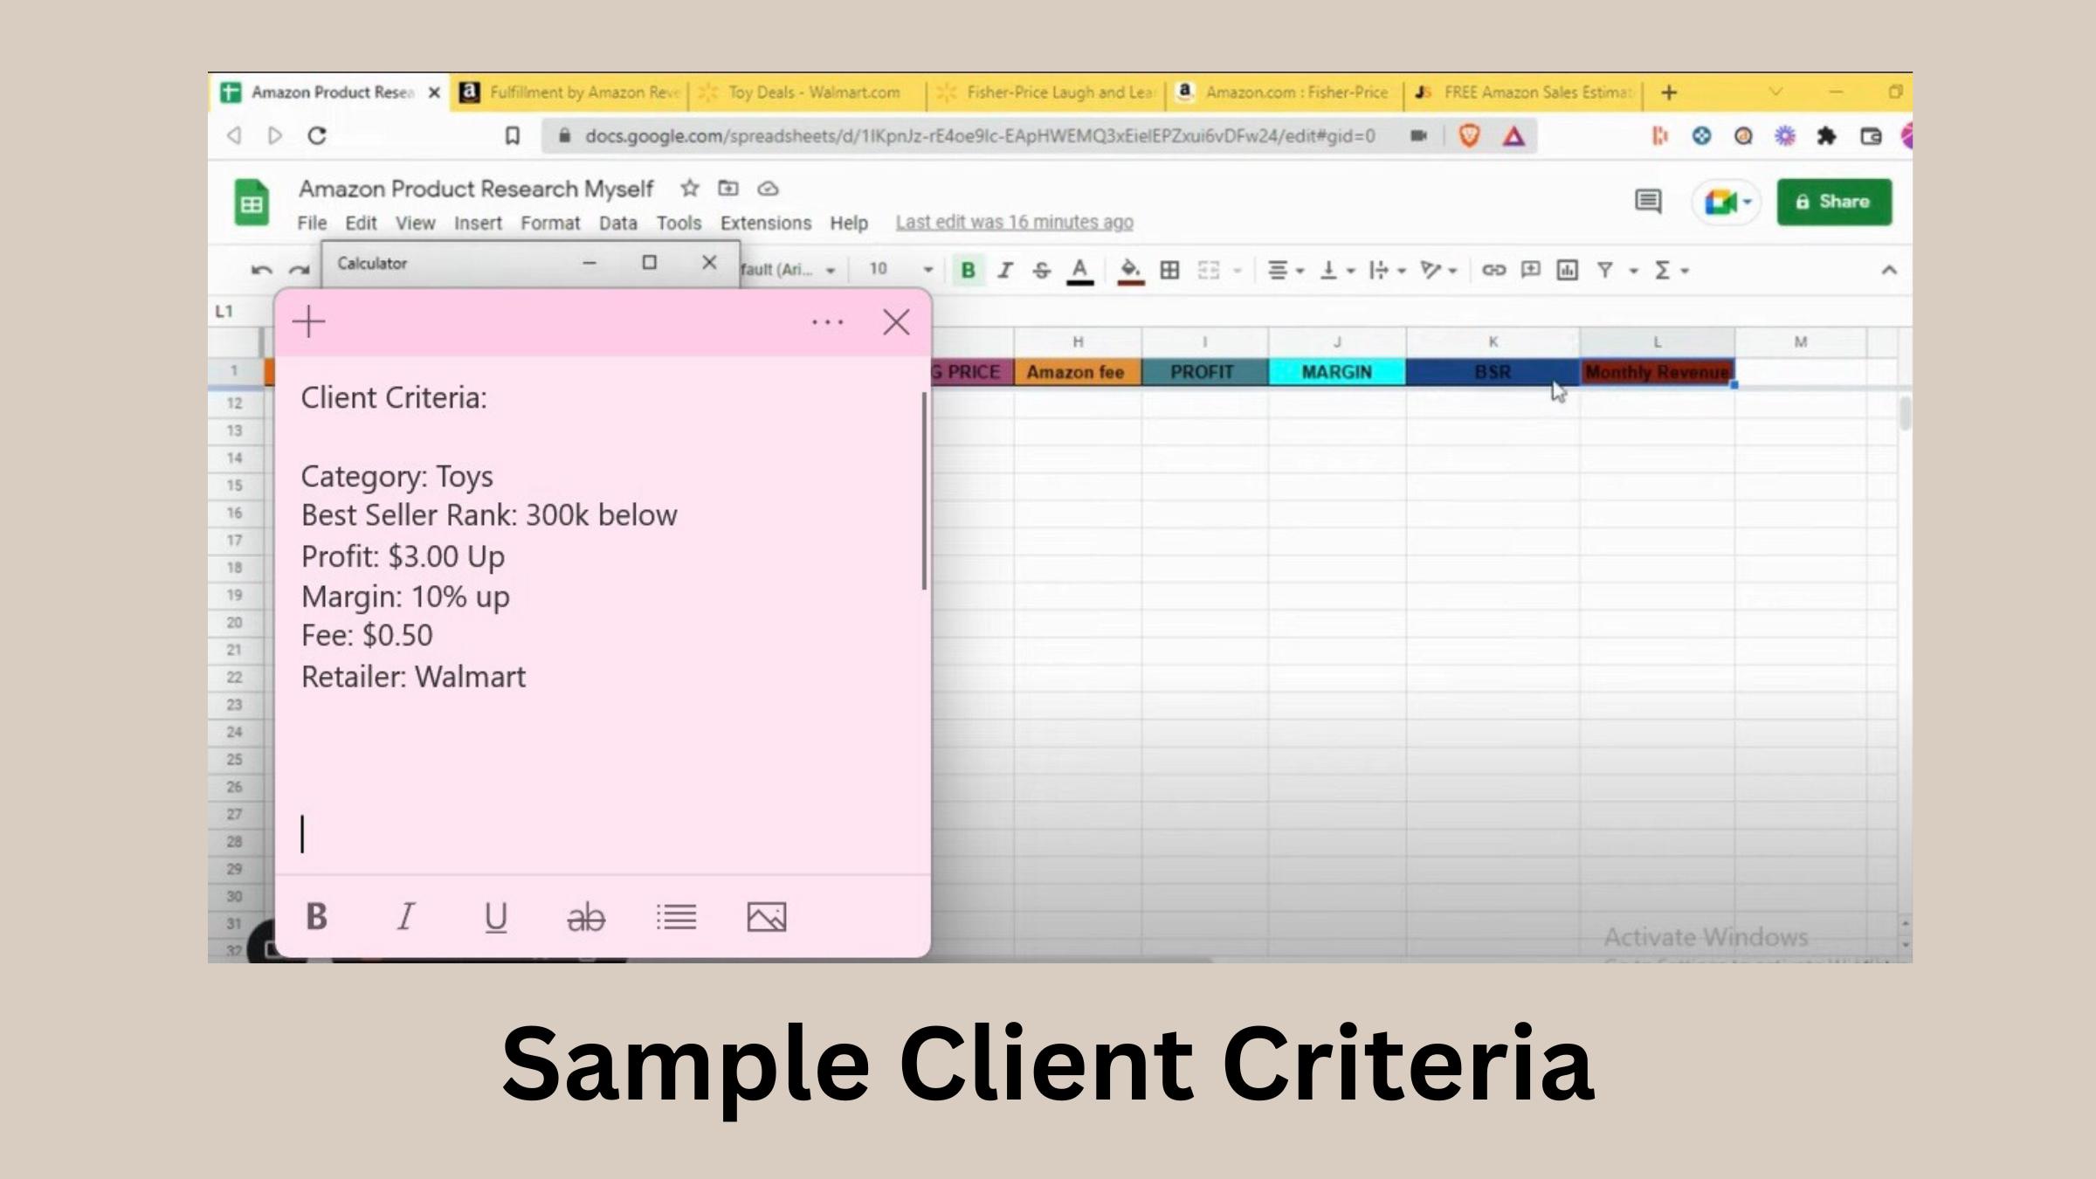Open the File menu
This screenshot has height=1179, width=2096.
(312, 223)
